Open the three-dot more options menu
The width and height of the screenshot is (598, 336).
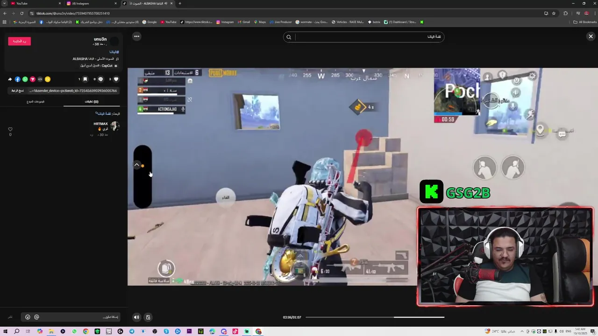coord(136,36)
